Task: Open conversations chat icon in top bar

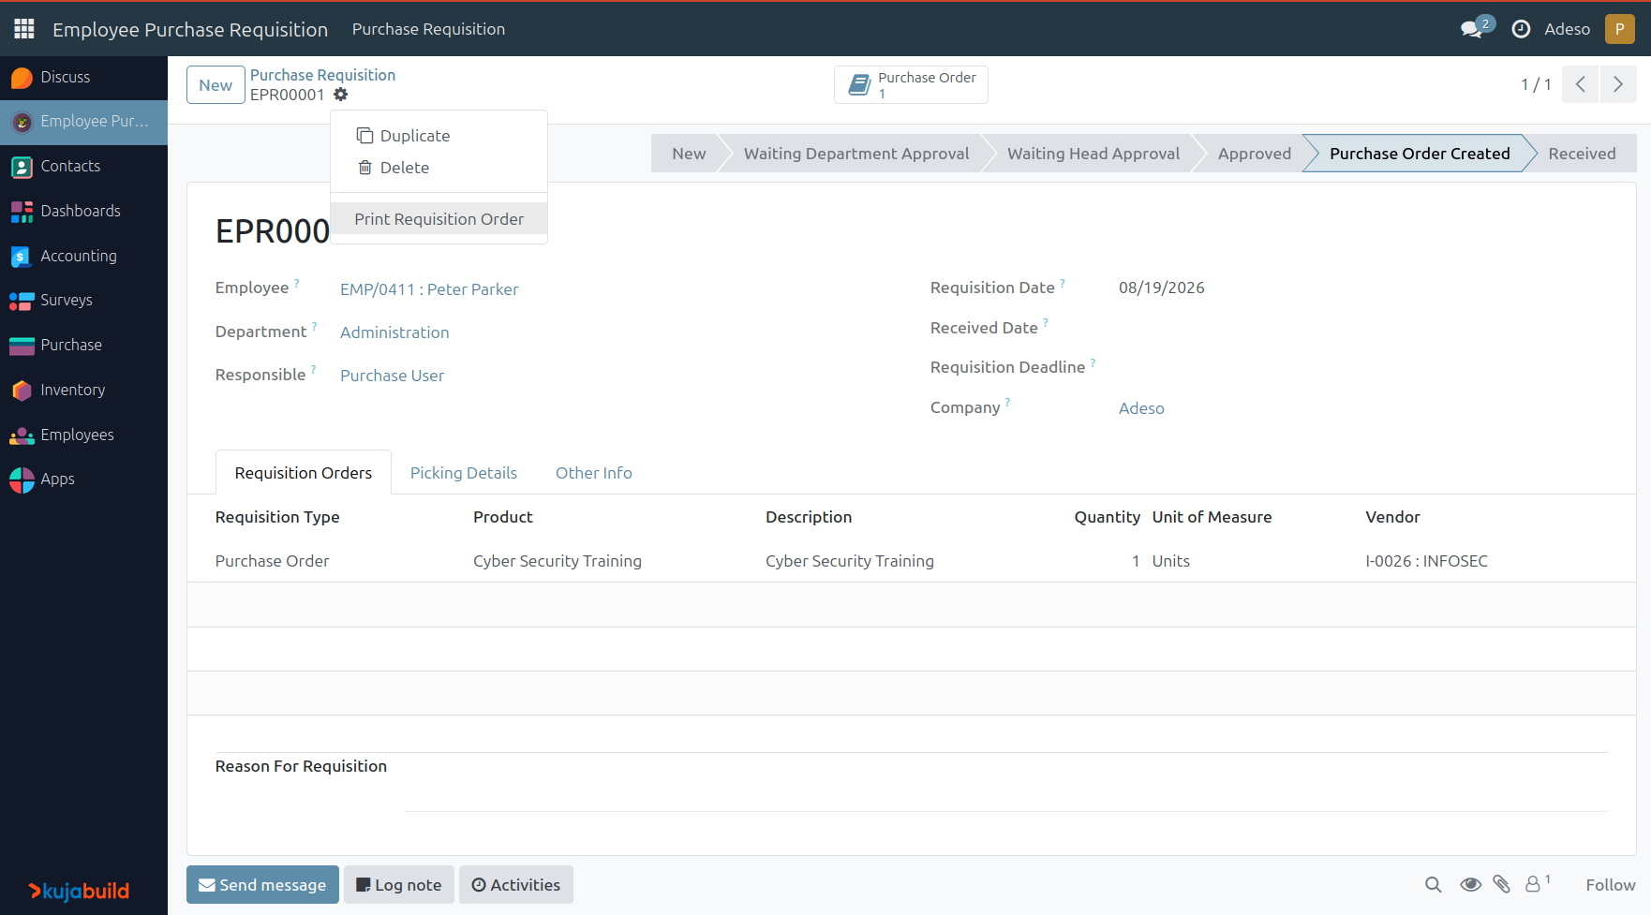Action: pyautogui.click(x=1472, y=29)
